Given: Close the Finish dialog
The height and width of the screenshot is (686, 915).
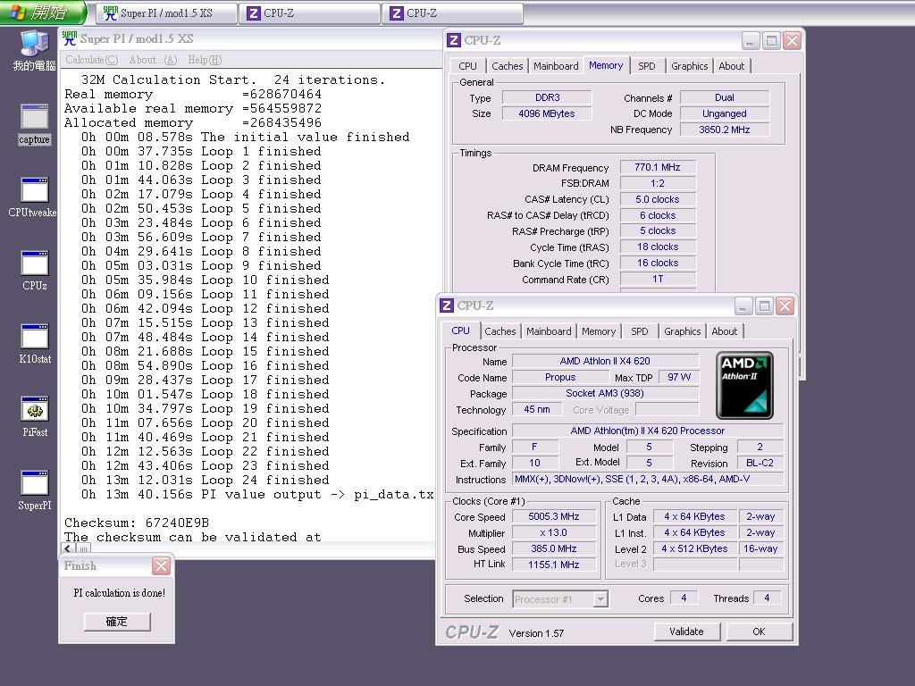Looking at the screenshot, I should pyautogui.click(x=161, y=565).
